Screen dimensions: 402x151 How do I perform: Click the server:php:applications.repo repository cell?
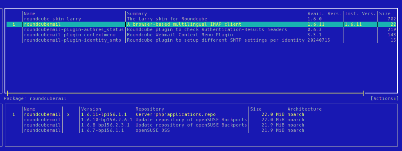[x=176, y=114]
